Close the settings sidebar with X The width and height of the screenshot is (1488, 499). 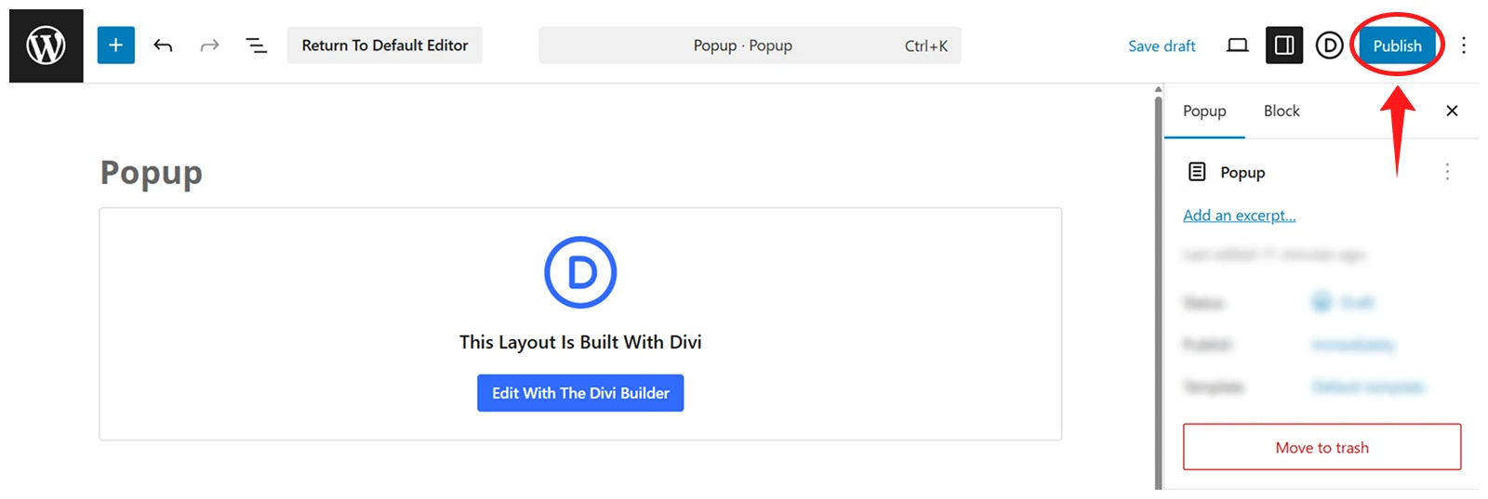(x=1452, y=112)
